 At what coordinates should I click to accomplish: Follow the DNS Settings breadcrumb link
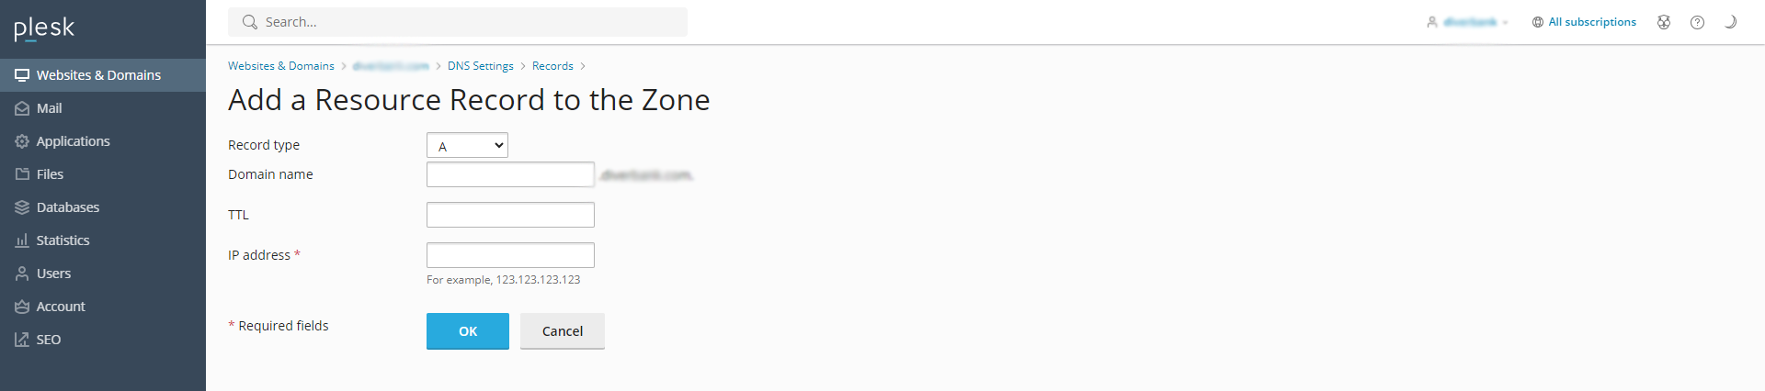[x=480, y=66]
